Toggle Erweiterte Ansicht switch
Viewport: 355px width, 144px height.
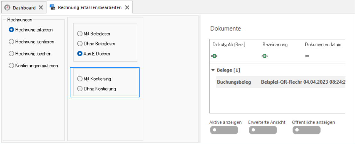point(262,130)
